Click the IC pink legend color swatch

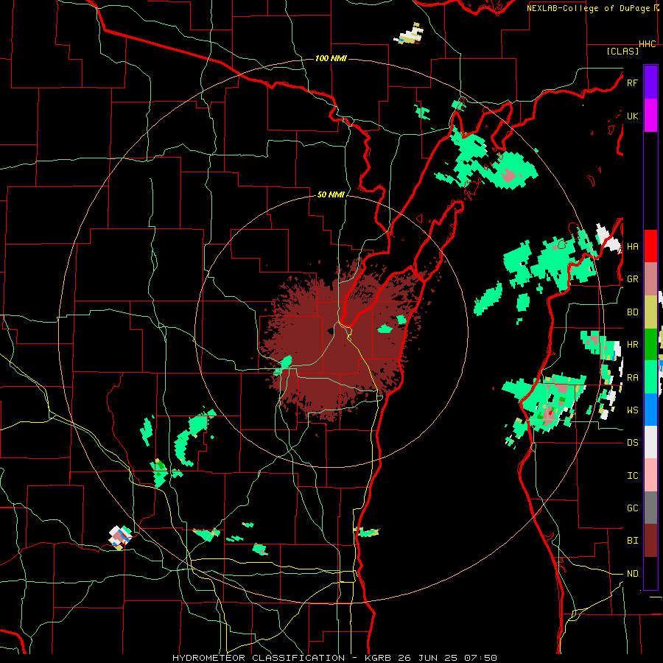coord(650,475)
